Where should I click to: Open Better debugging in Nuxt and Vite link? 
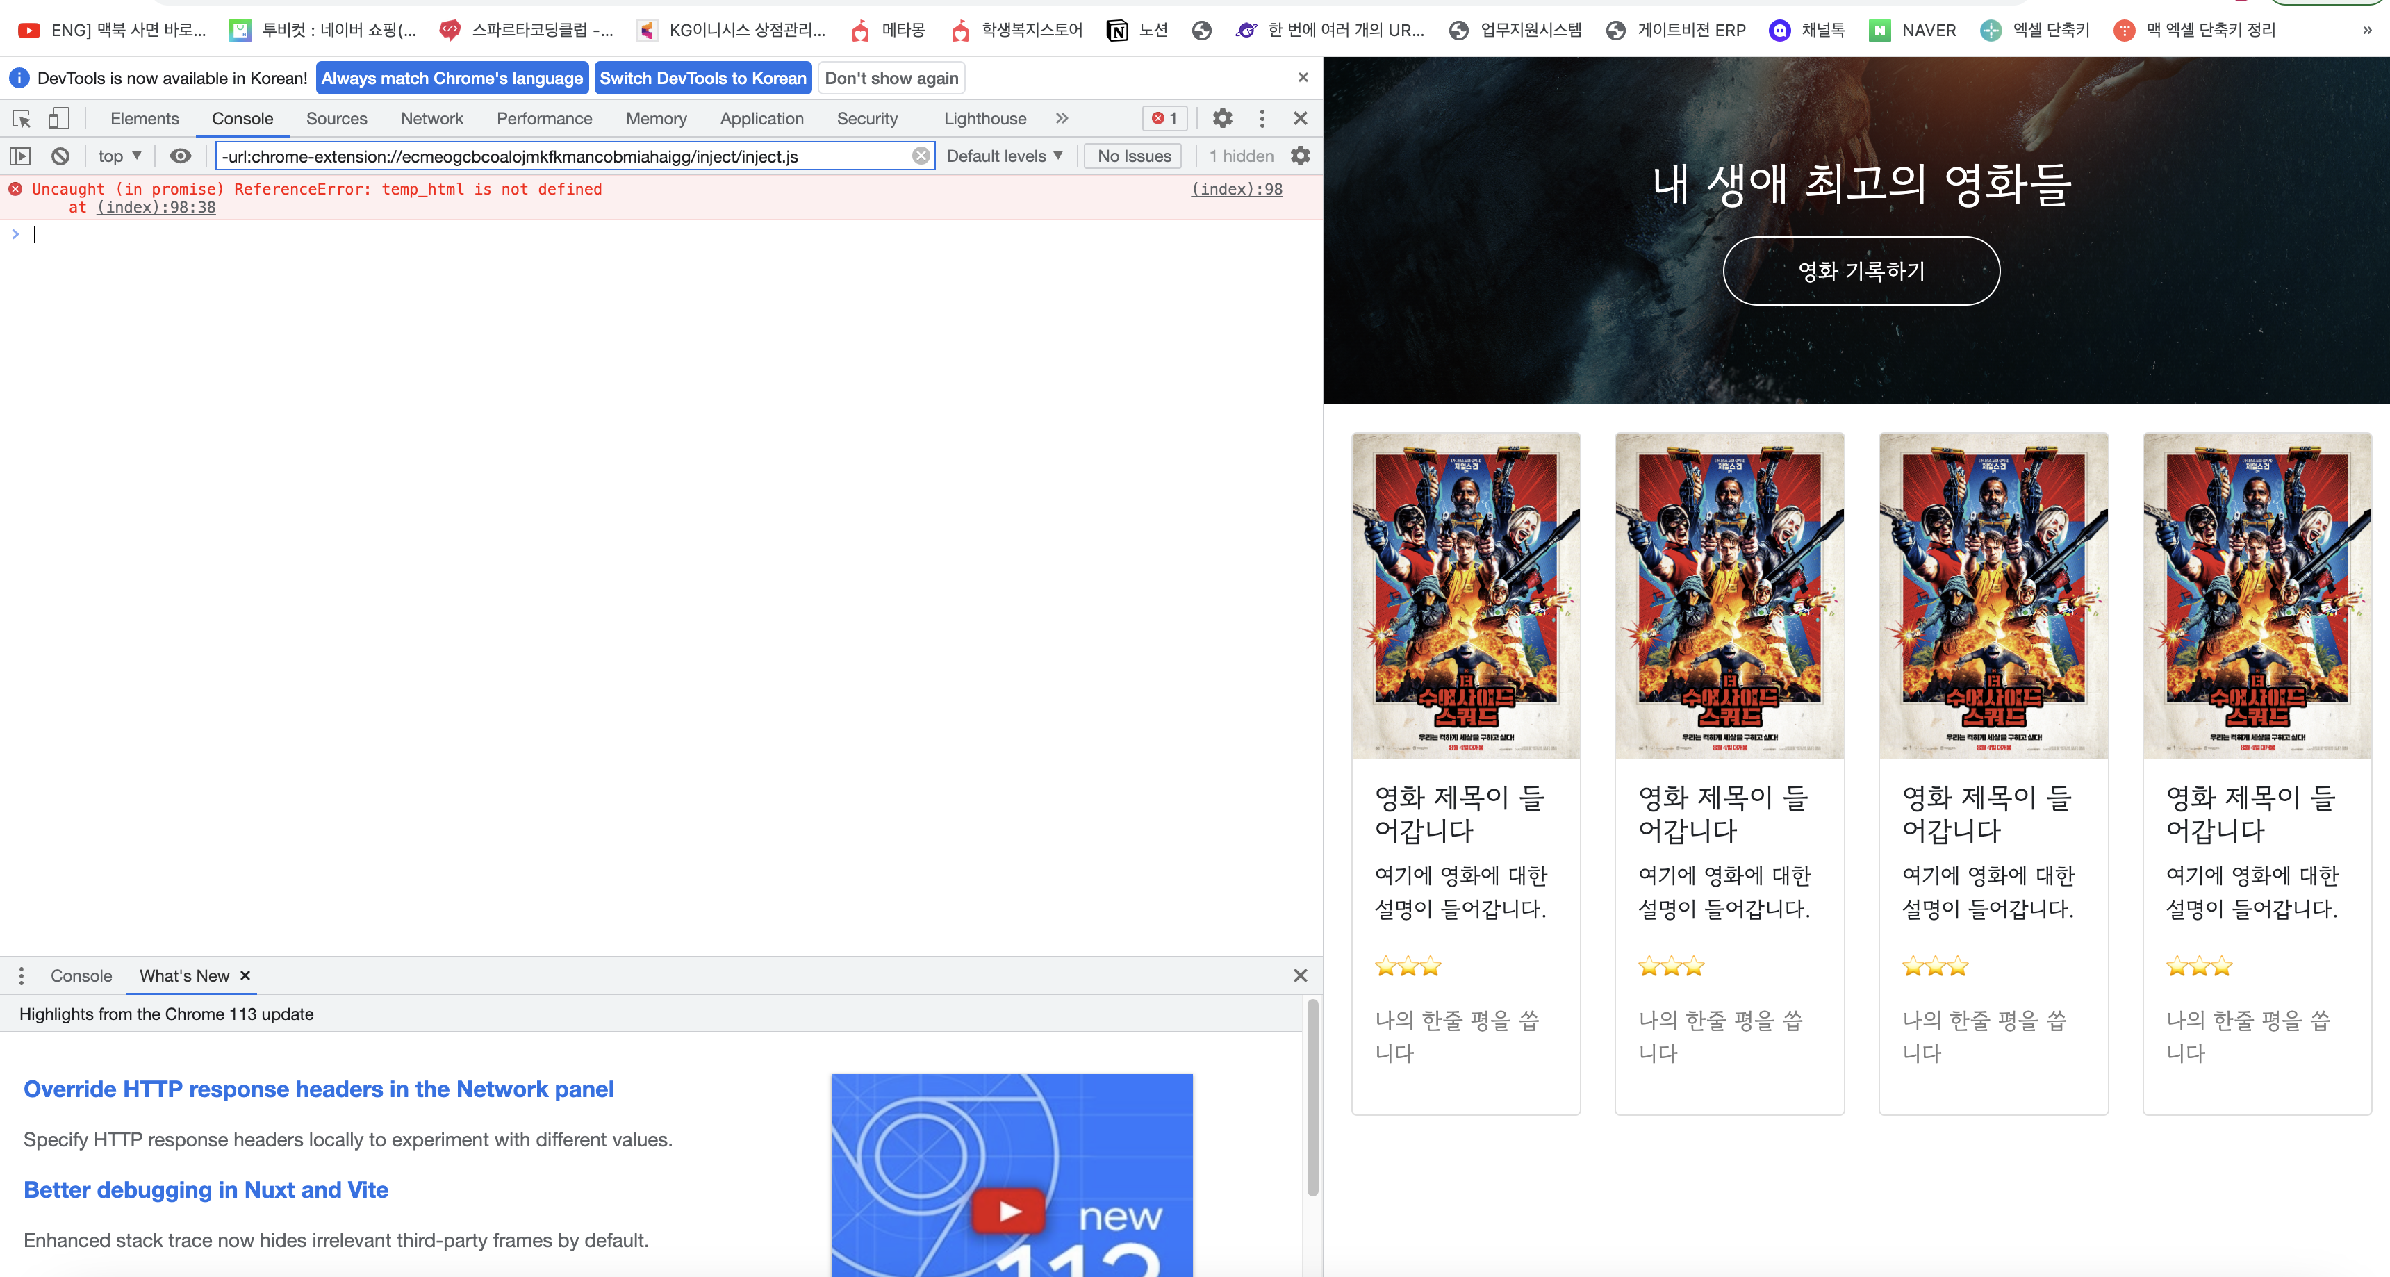(206, 1191)
